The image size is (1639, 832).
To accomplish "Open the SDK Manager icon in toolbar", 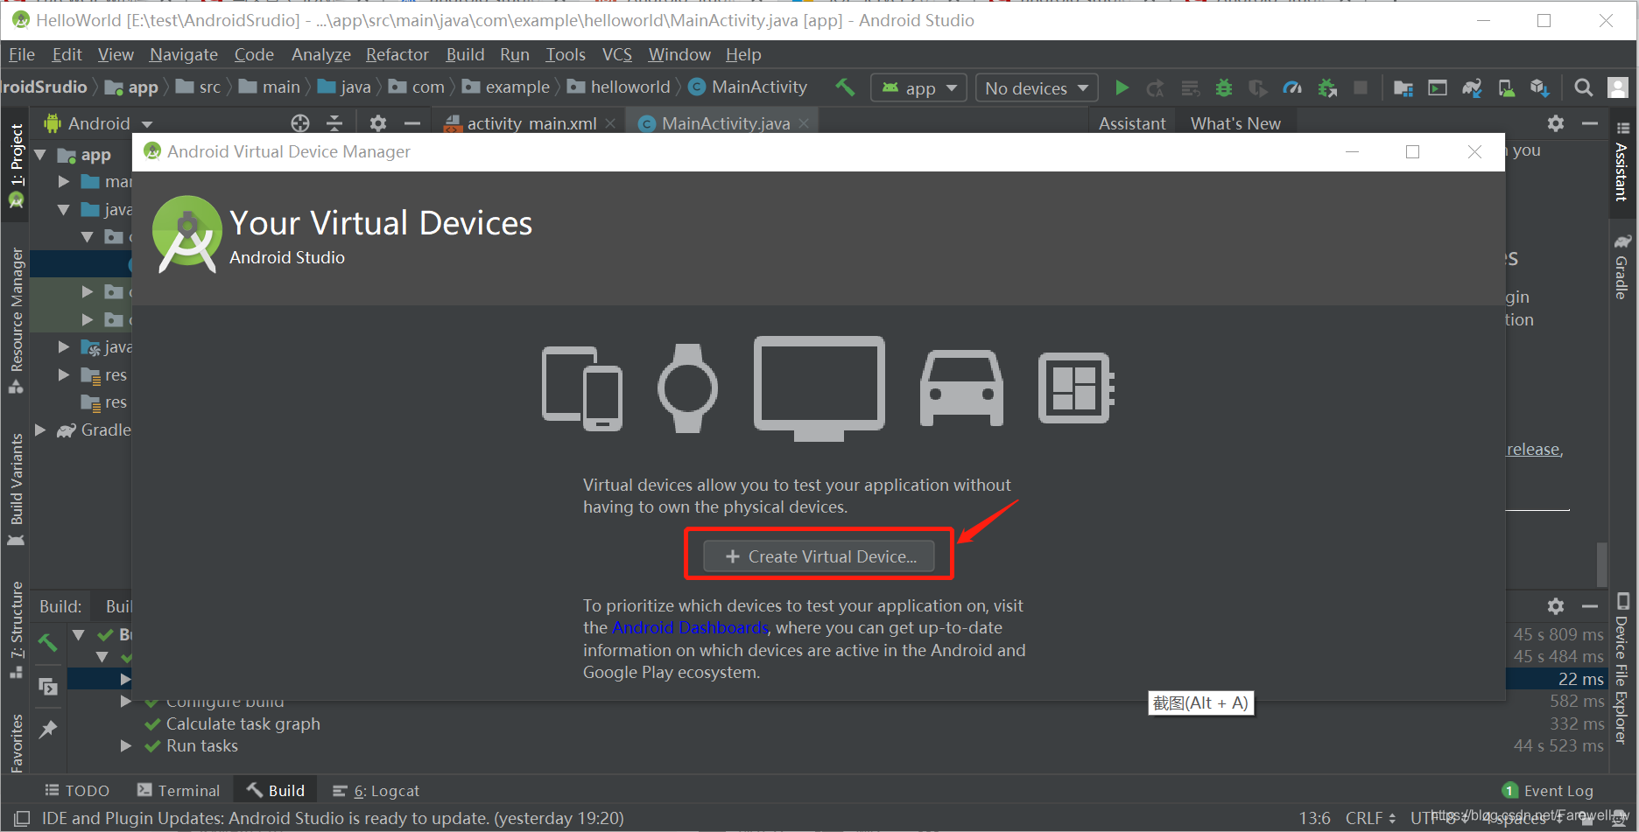I will coord(1540,87).
